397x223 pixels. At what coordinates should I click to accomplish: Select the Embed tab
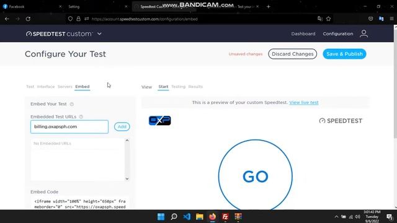click(x=83, y=87)
